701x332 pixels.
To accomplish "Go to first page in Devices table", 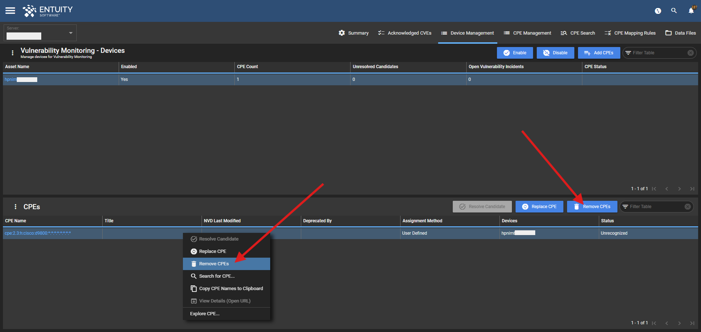I will pyautogui.click(x=654, y=189).
